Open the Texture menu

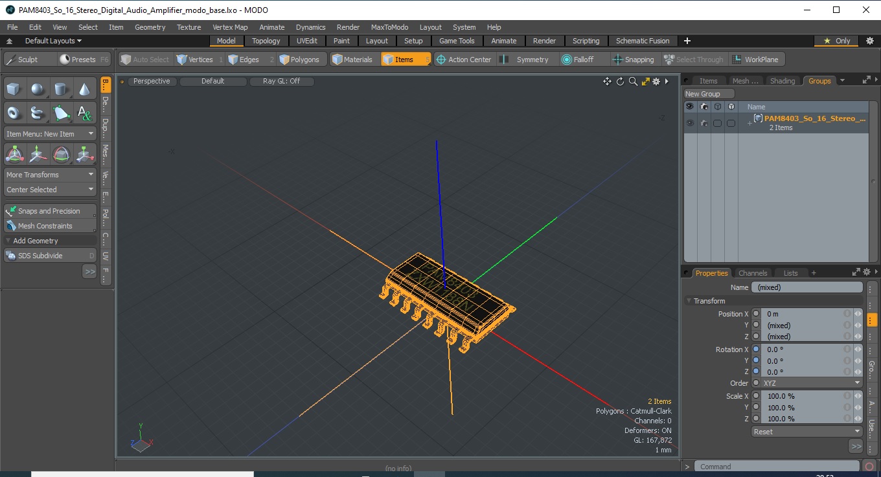189,27
